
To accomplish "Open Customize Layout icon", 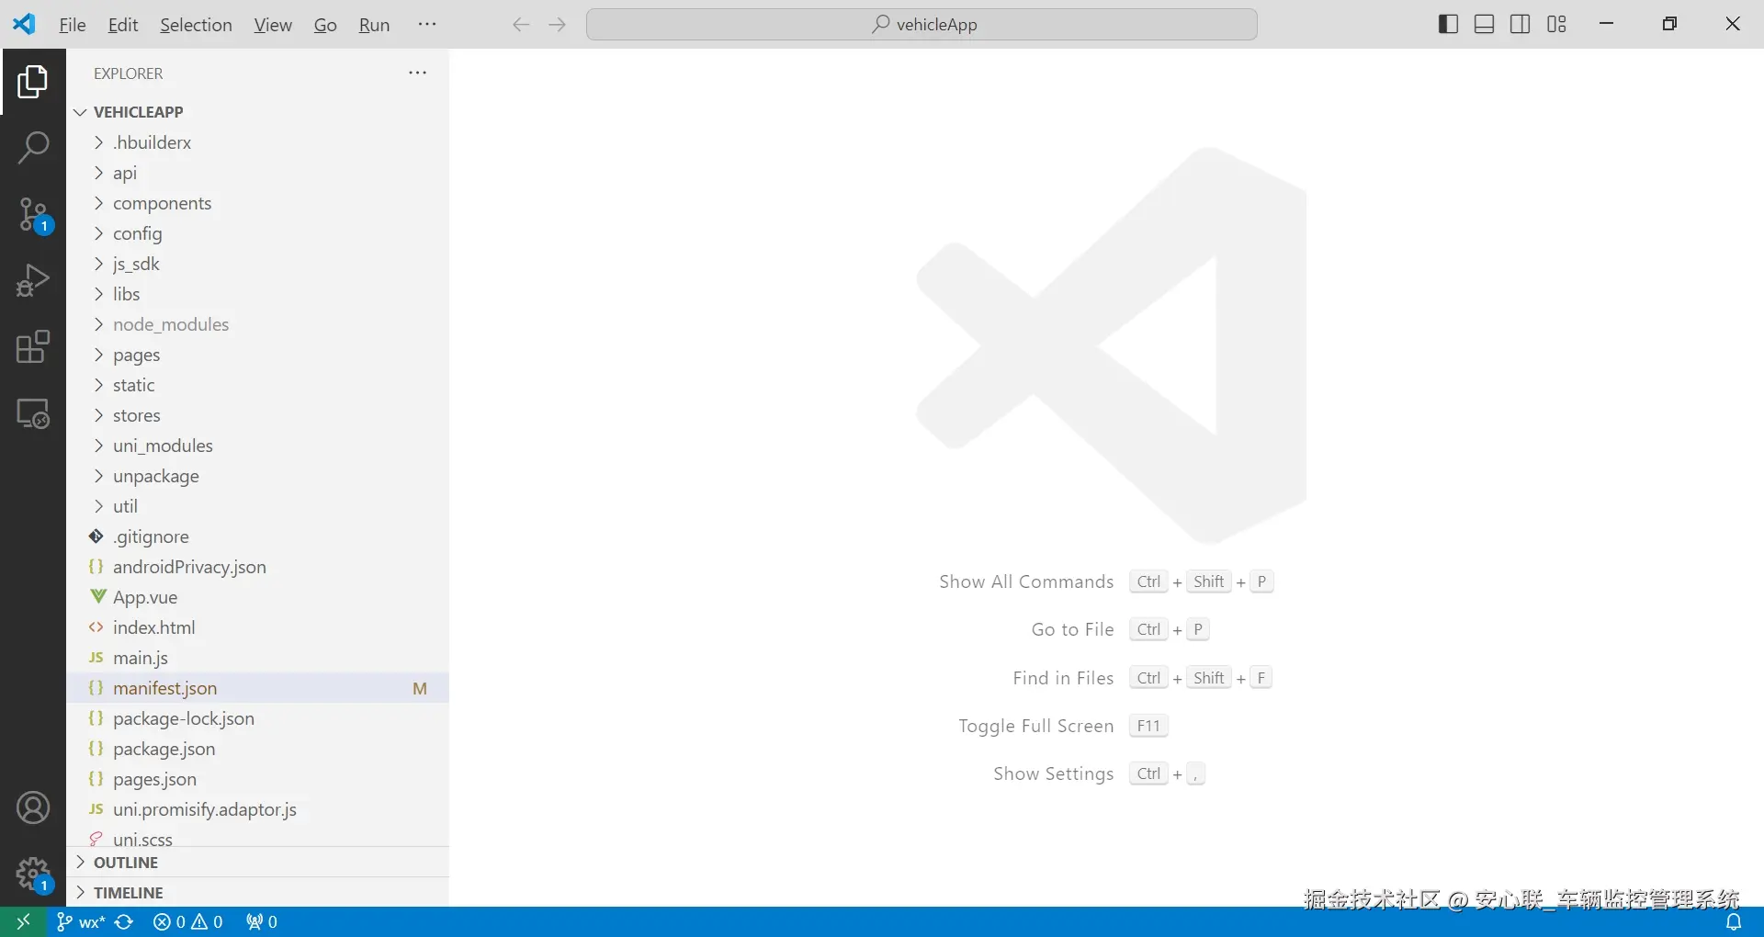I will (x=1556, y=24).
